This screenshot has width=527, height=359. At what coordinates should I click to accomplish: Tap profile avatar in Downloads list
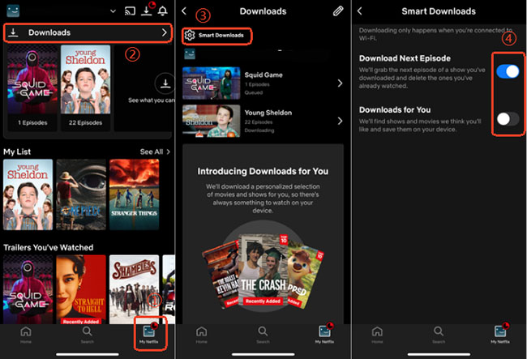(190, 53)
